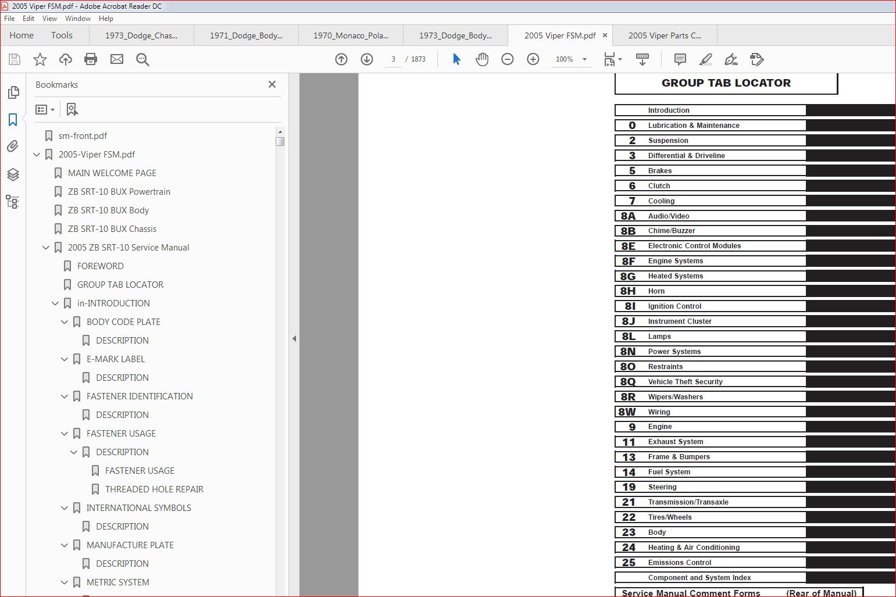Click the page number input field
Screen dimensions: 896x597
click(394, 59)
